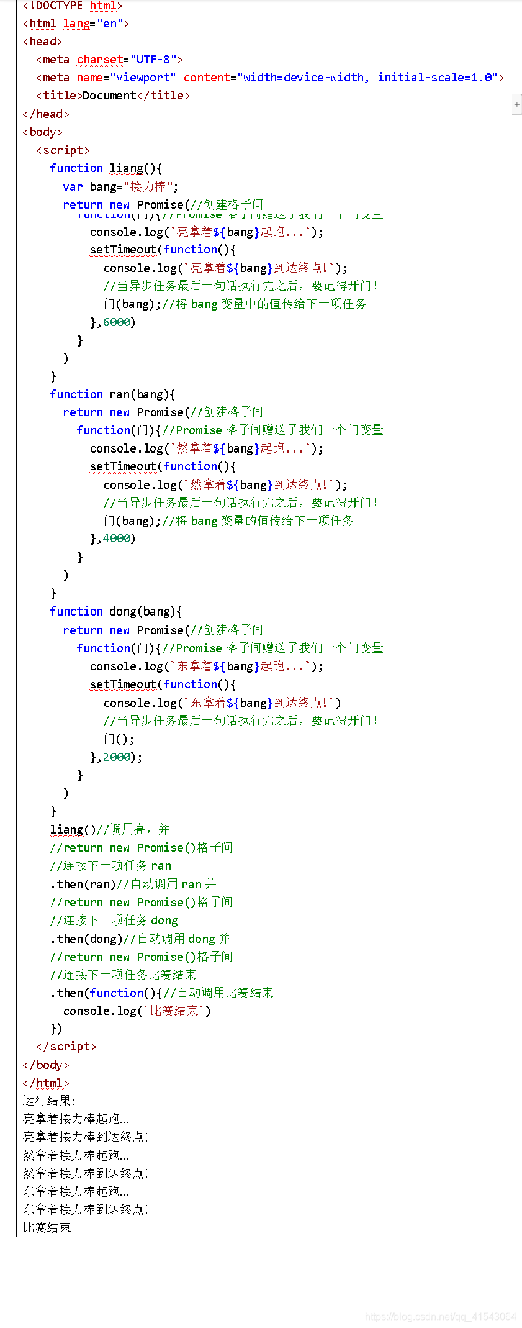Click console.log line '然拿着${bang}起跑...'
522x1328 pixels.
[207, 448]
